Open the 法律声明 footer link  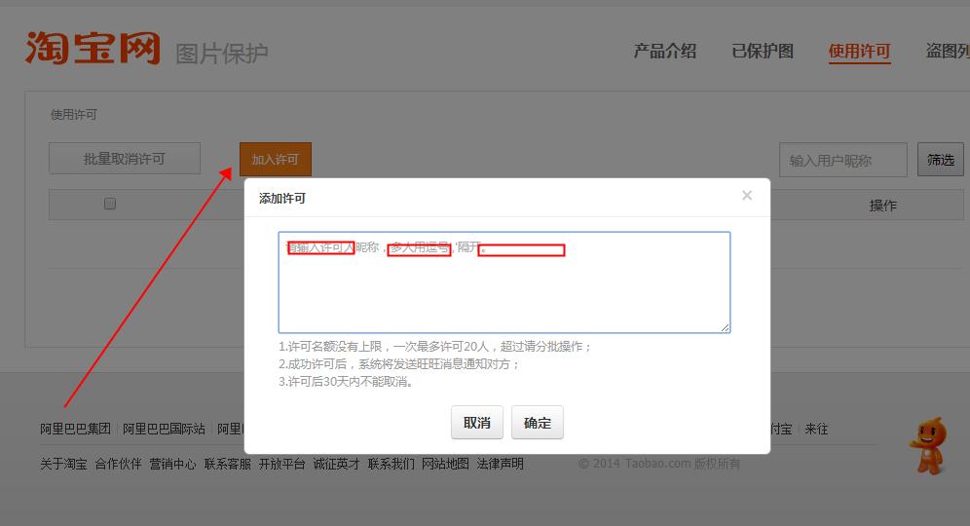(x=500, y=464)
